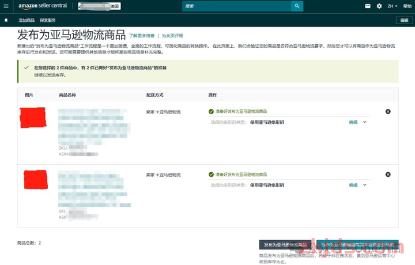Click 了解更多信息 link

click(142, 36)
